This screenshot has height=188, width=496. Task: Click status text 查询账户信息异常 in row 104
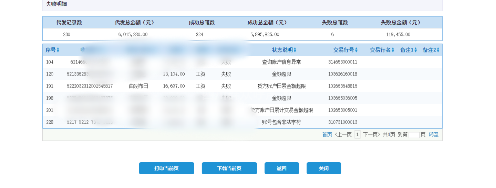click(x=281, y=62)
